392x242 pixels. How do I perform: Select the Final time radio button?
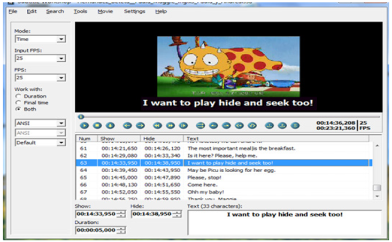pos(19,102)
